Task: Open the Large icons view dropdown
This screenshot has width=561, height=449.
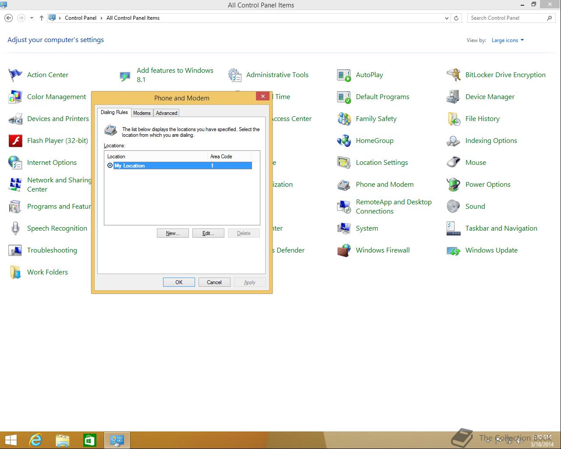Action: [x=508, y=40]
